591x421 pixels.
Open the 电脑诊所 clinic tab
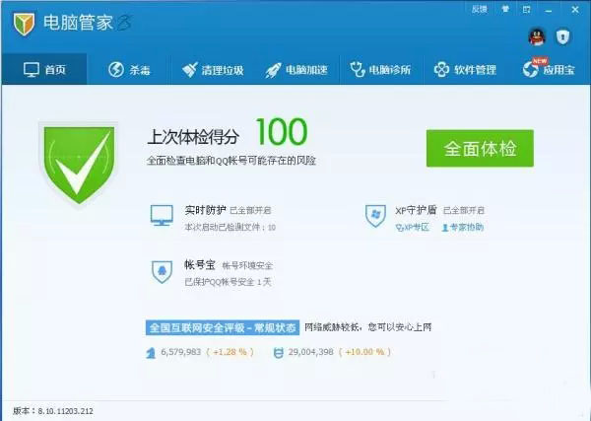coord(380,70)
